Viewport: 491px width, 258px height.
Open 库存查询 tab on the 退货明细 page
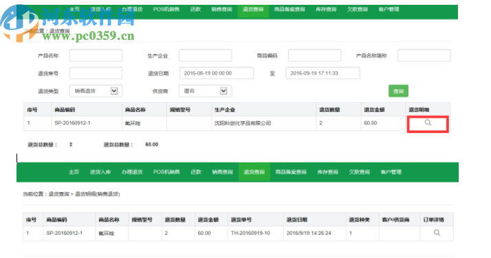pyautogui.click(x=327, y=172)
